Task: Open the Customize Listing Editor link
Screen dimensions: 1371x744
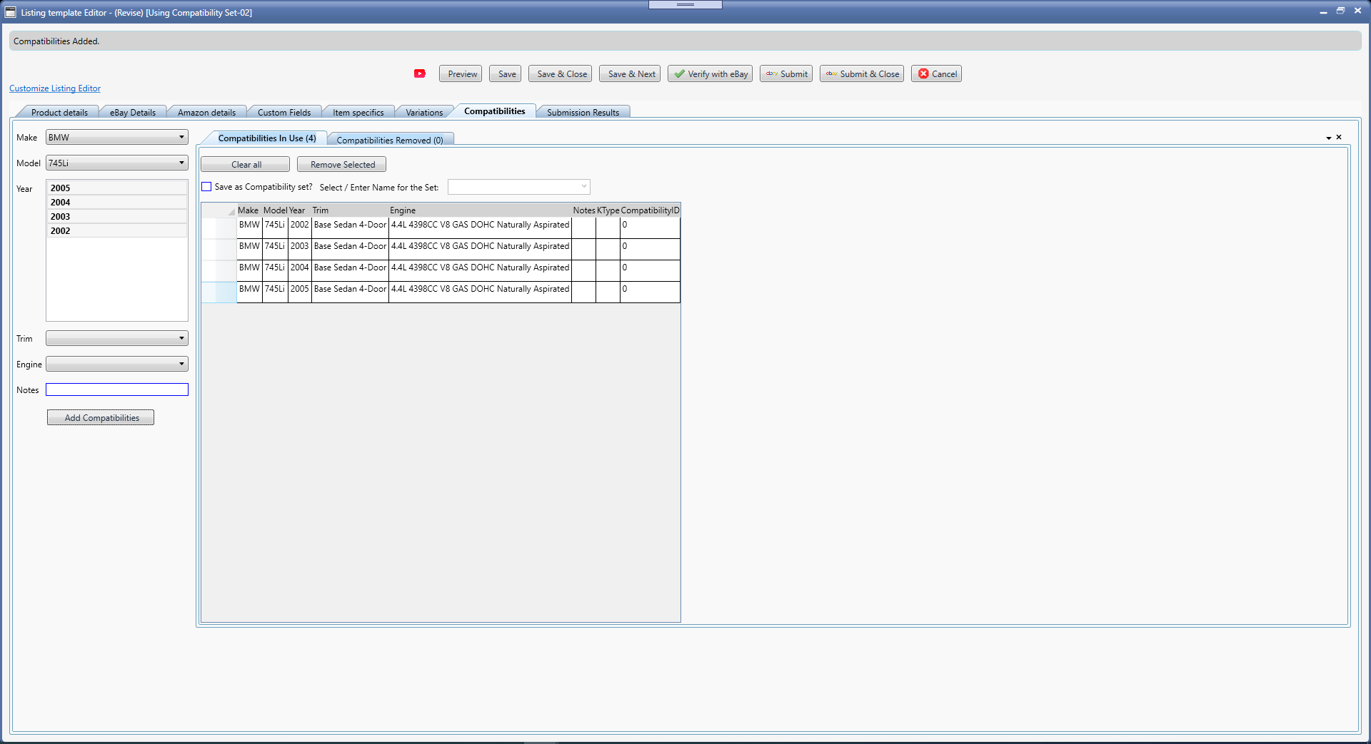Action: click(x=55, y=88)
